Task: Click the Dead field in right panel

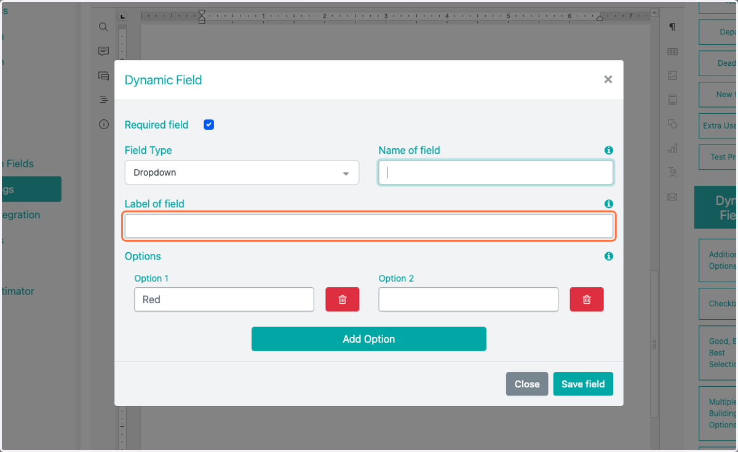Action: point(718,63)
